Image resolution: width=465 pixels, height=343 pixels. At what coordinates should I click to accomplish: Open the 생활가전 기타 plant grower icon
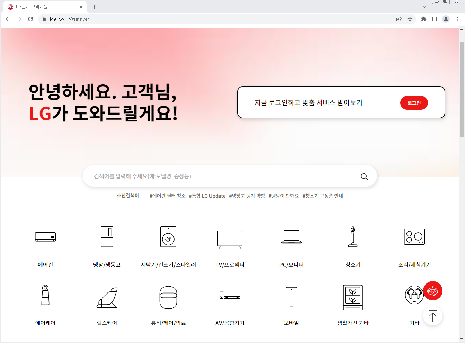pos(353,297)
